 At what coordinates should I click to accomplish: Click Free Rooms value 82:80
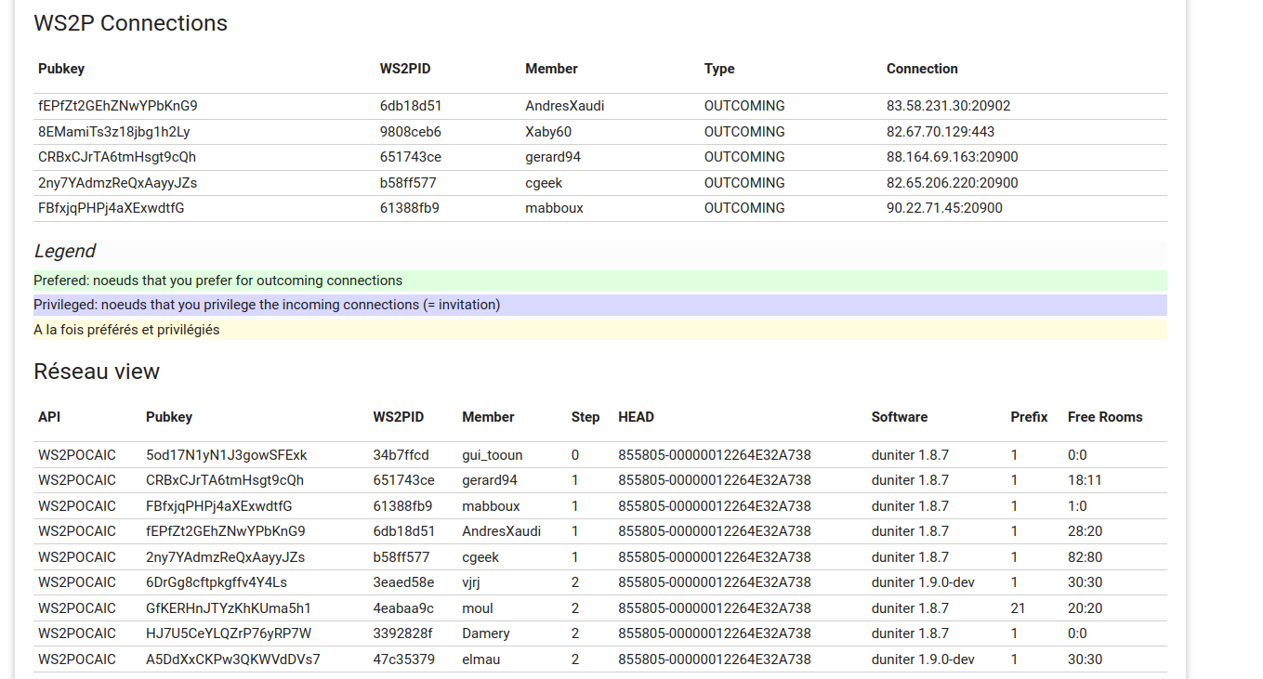pyautogui.click(x=1085, y=557)
